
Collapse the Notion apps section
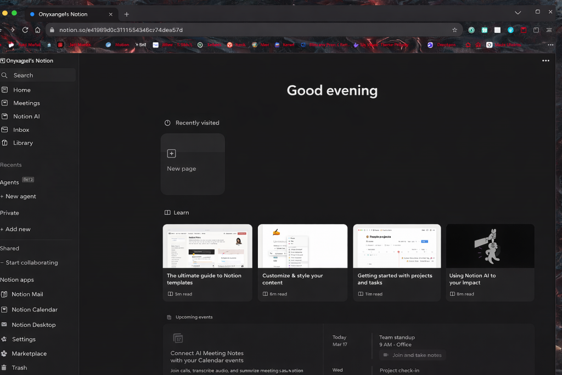click(17, 279)
